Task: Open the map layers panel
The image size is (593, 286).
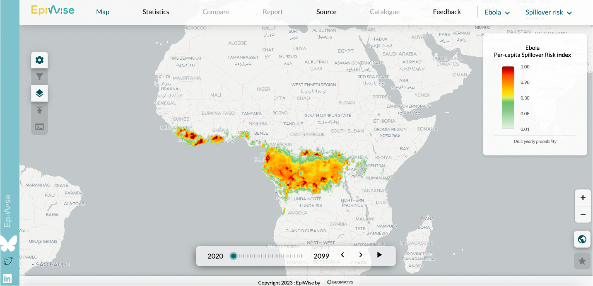Action: tap(39, 93)
